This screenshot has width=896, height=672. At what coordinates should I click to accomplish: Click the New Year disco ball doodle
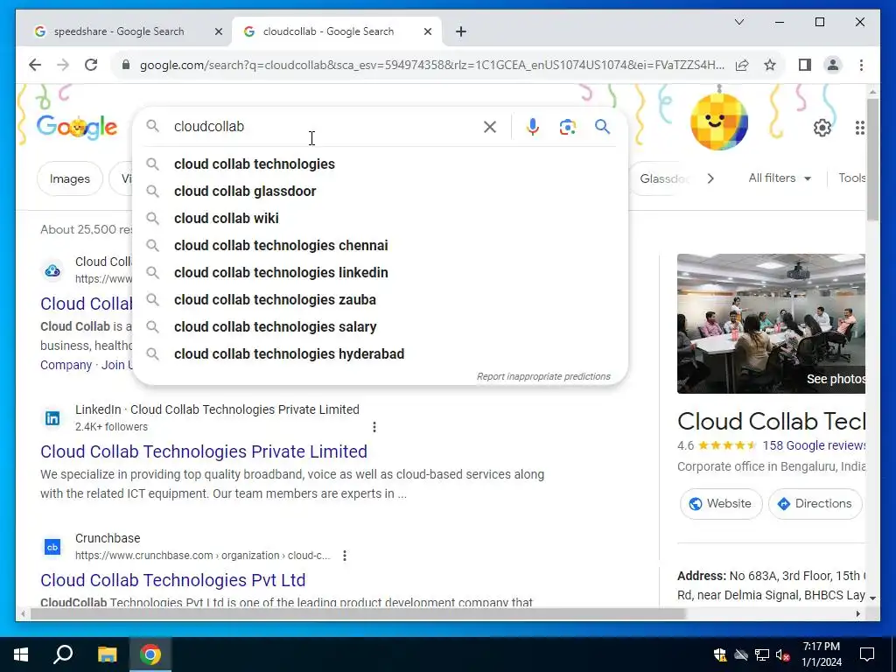(x=719, y=120)
